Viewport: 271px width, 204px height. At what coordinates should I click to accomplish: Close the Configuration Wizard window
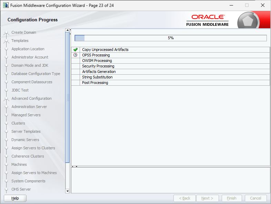[263, 6]
